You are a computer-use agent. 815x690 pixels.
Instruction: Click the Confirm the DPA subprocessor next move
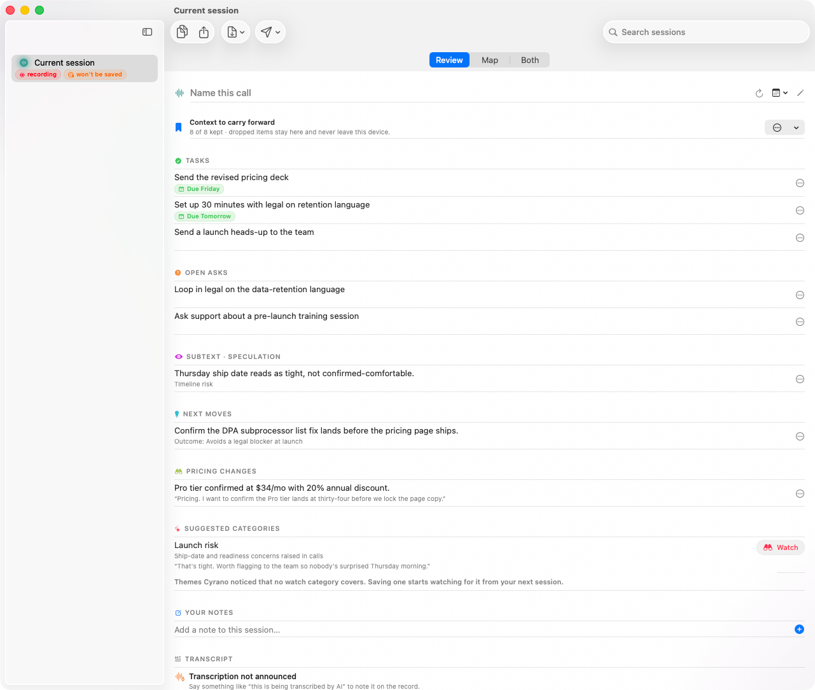pos(316,431)
